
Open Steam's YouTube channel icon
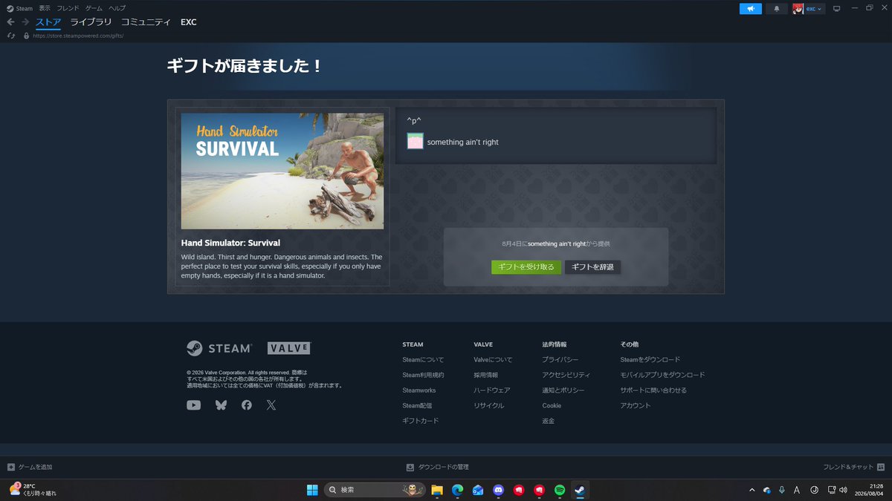pos(194,405)
